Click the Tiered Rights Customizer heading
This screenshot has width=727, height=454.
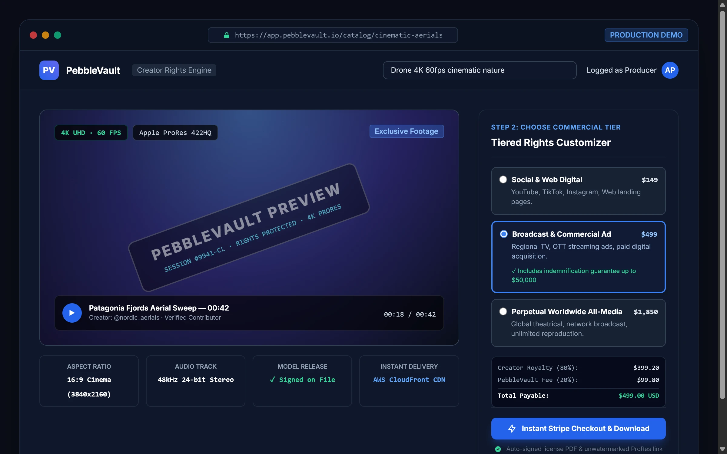click(x=551, y=142)
